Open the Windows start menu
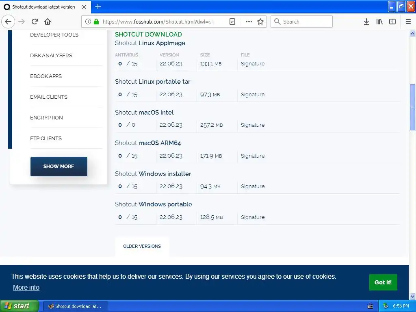416x312 pixels. pos(19,306)
